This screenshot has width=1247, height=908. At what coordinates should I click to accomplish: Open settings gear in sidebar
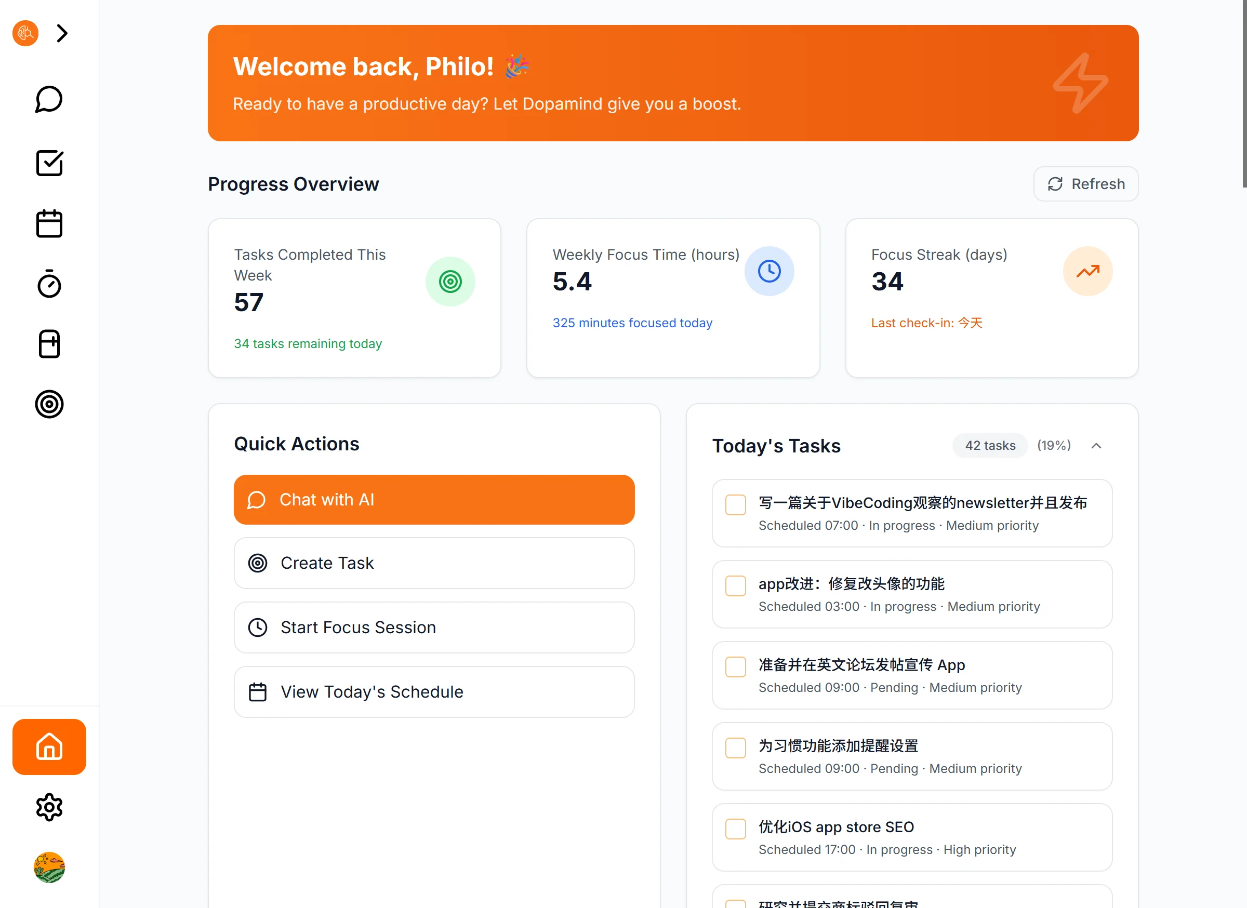coord(49,807)
